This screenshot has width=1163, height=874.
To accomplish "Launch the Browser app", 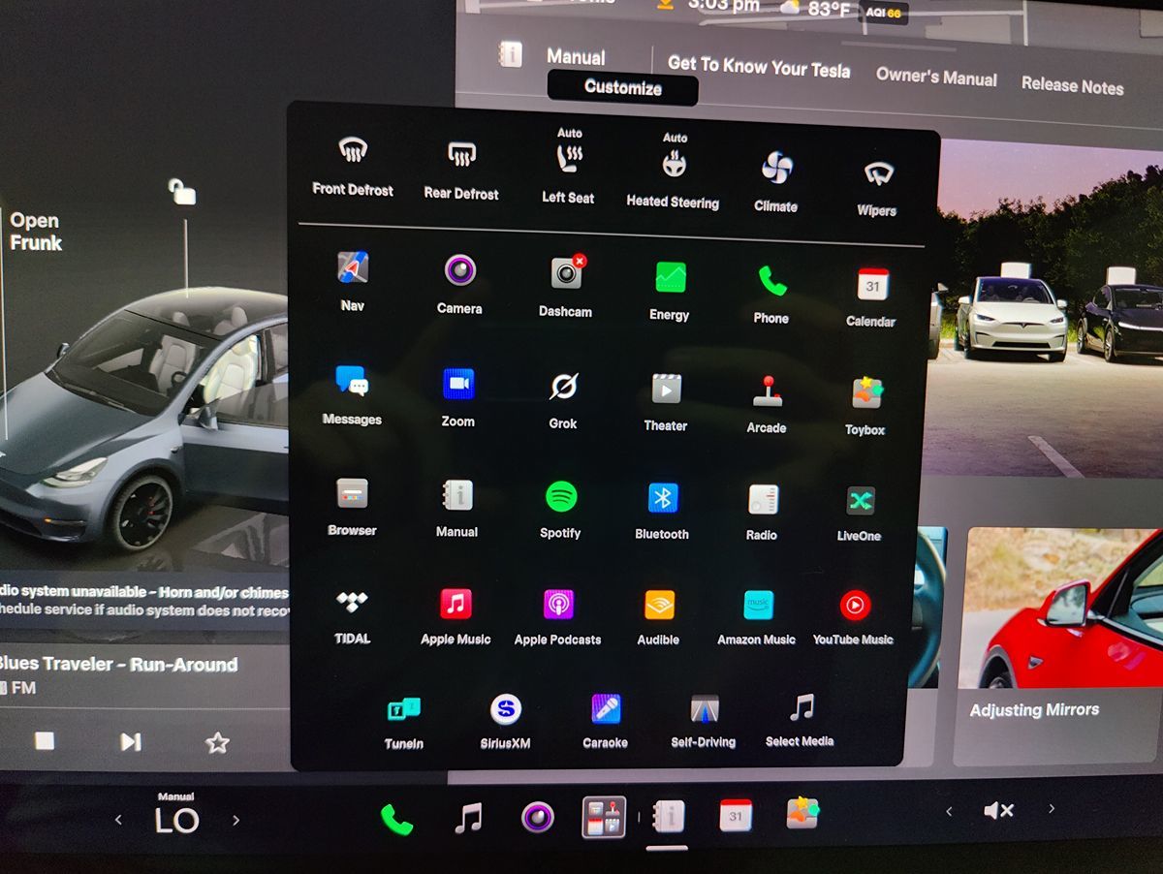I will [x=353, y=507].
